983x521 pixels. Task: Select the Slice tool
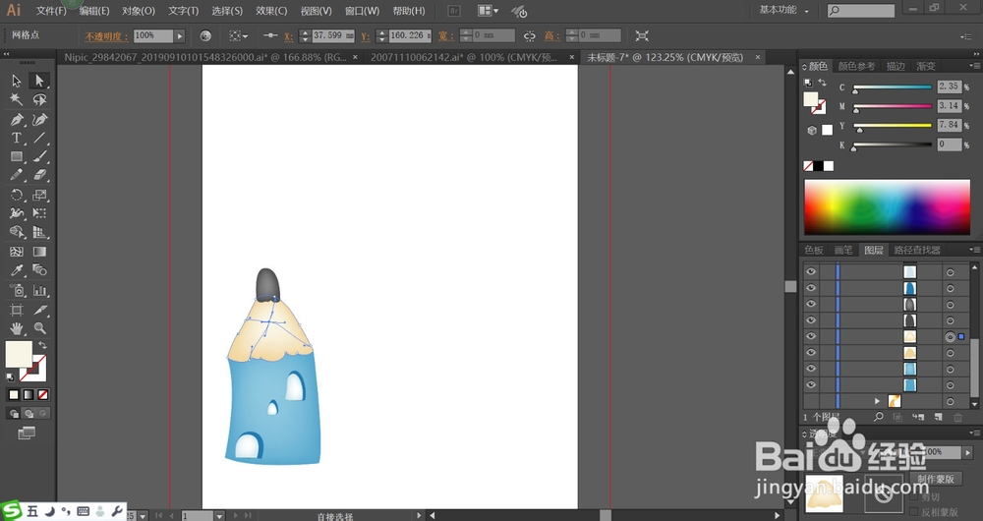pos(39,310)
